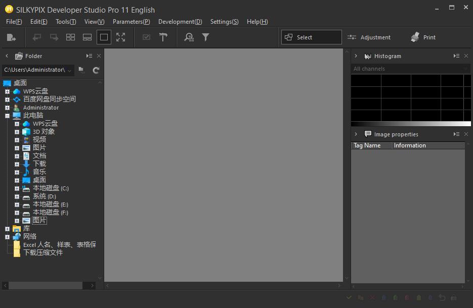Switch to combination view mode
473x308 pixels.
tap(87, 37)
